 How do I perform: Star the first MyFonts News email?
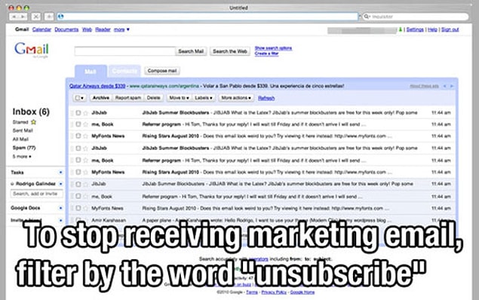click(x=85, y=136)
